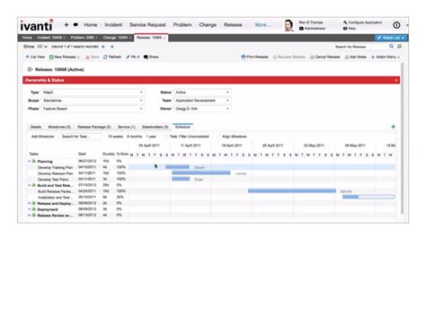Open the Watch List dropdown
The image size is (426, 327).
pyautogui.click(x=404, y=38)
